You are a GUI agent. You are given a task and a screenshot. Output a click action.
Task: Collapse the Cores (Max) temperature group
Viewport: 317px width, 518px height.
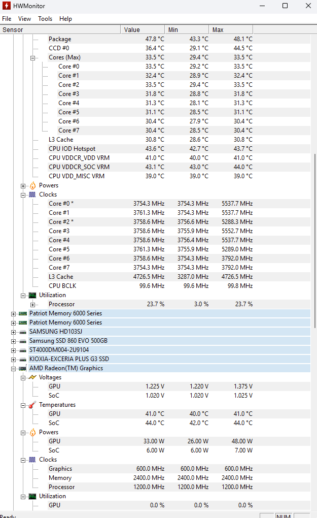(32, 58)
